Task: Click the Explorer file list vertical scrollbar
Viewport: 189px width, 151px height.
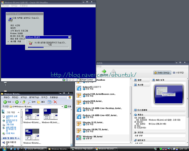Action: 71,127
